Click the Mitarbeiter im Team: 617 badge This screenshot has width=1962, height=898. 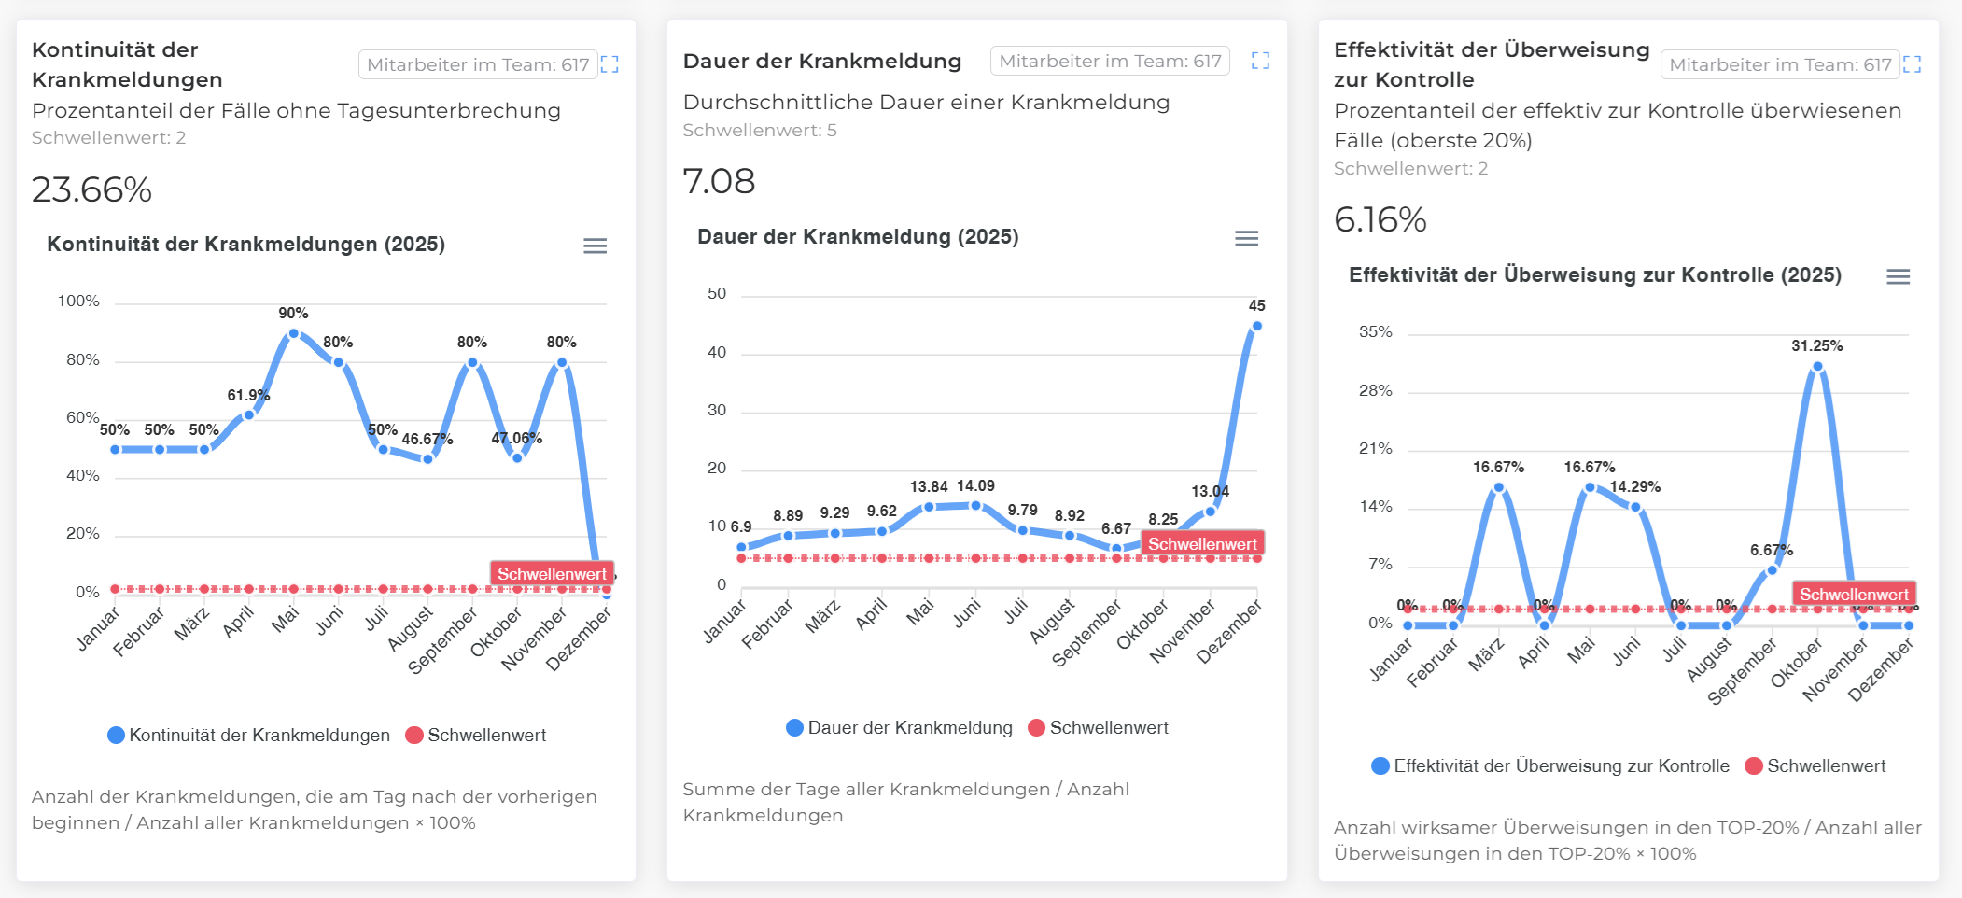pos(477,64)
